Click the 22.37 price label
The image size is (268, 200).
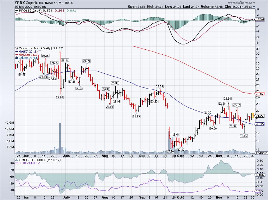(x=237, y=105)
